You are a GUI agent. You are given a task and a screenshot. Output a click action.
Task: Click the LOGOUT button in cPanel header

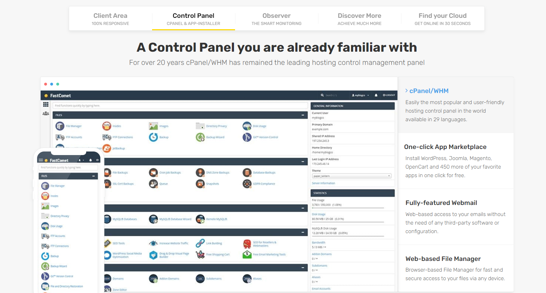point(389,95)
